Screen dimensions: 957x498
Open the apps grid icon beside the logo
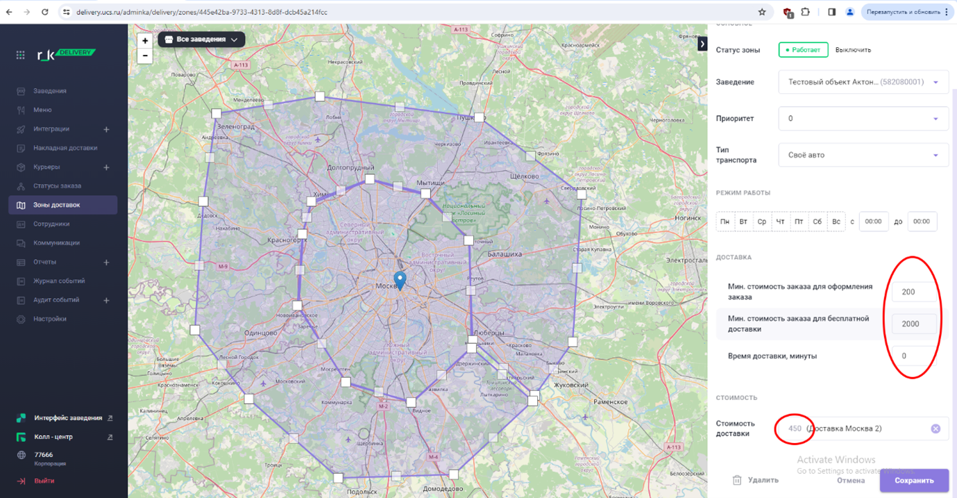[21, 55]
